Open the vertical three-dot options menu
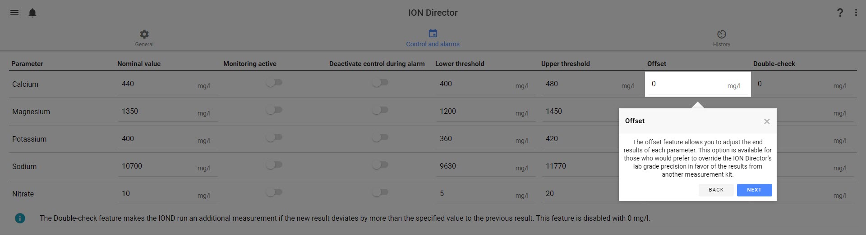This screenshot has width=866, height=236. [856, 13]
